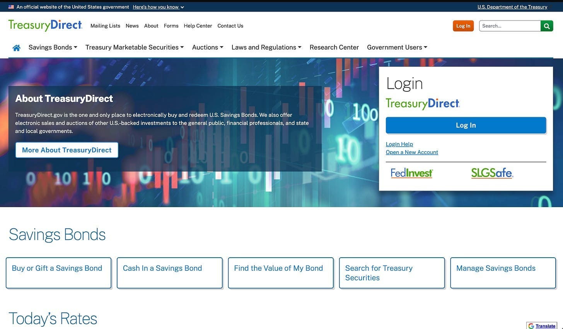Follow the Open a New Account link
This screenshot has height=329, width=563.
point(412,152)
